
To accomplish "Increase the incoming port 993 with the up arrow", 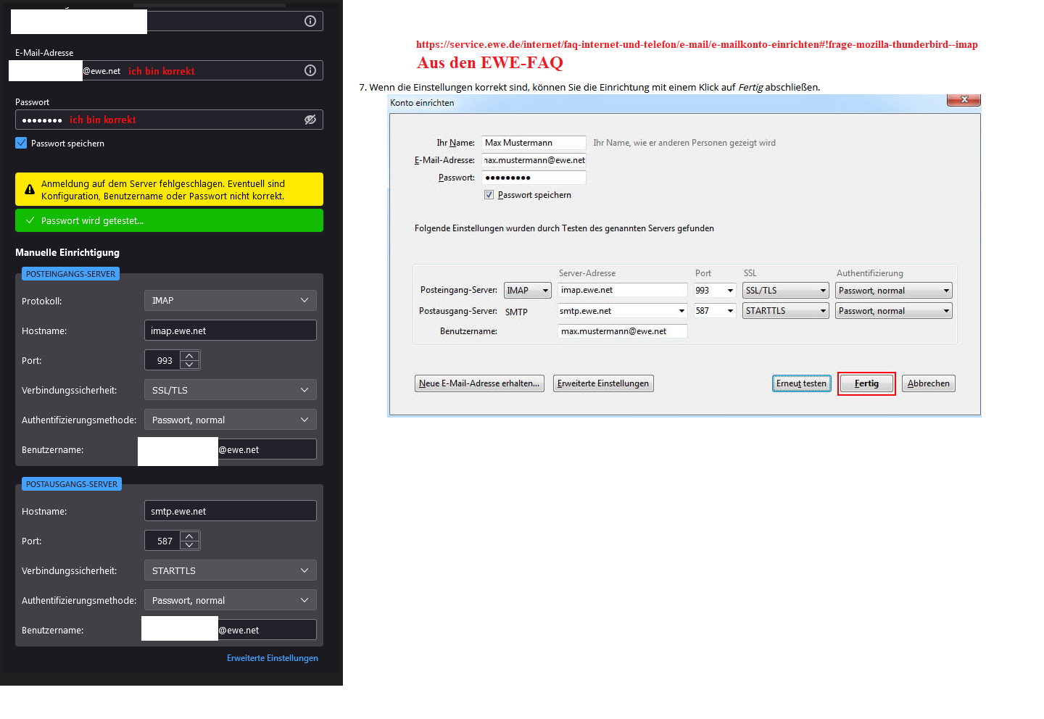I will pyautogui.click(x=189, y=355).
